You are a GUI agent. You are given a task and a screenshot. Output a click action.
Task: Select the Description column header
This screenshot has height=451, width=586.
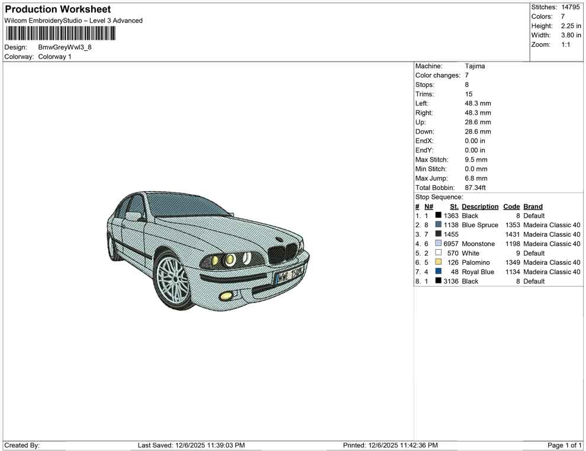point(479,206)
